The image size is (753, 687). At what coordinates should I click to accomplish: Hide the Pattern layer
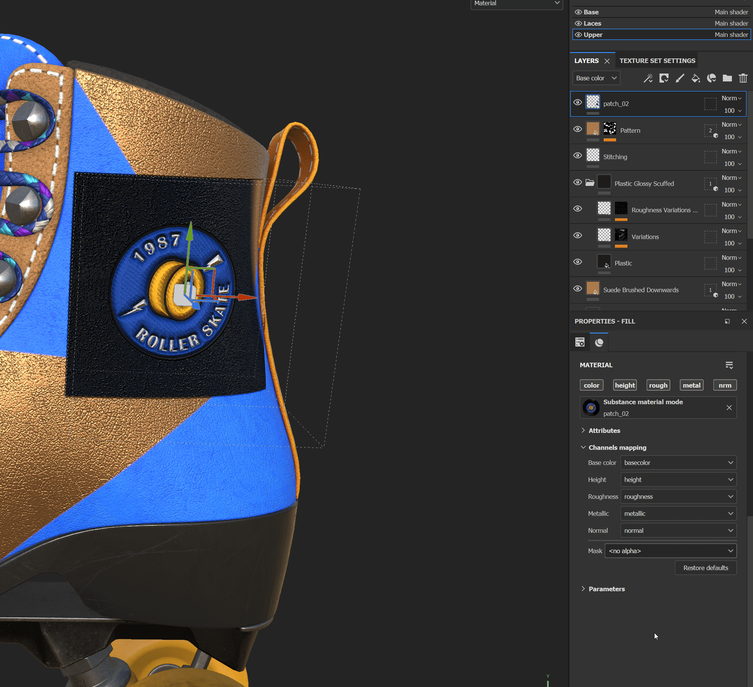click(x=577, y=129)
